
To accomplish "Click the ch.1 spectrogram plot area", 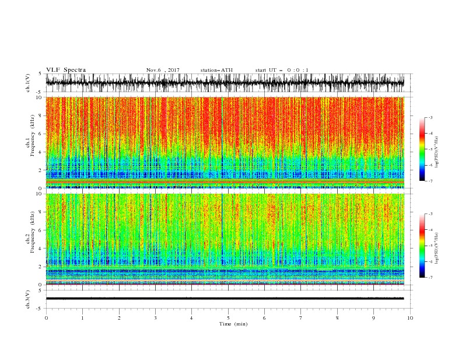I will pyautogui.click(x=225, y=142).
